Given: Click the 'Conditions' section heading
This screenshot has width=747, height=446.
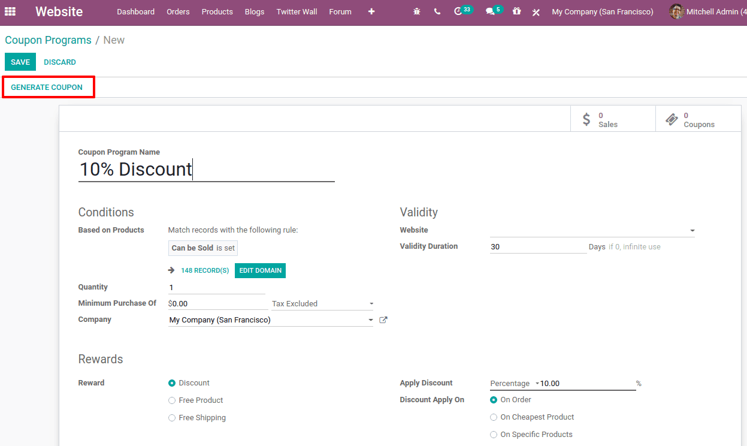Looking at the screenshot, I should point(106,212).
